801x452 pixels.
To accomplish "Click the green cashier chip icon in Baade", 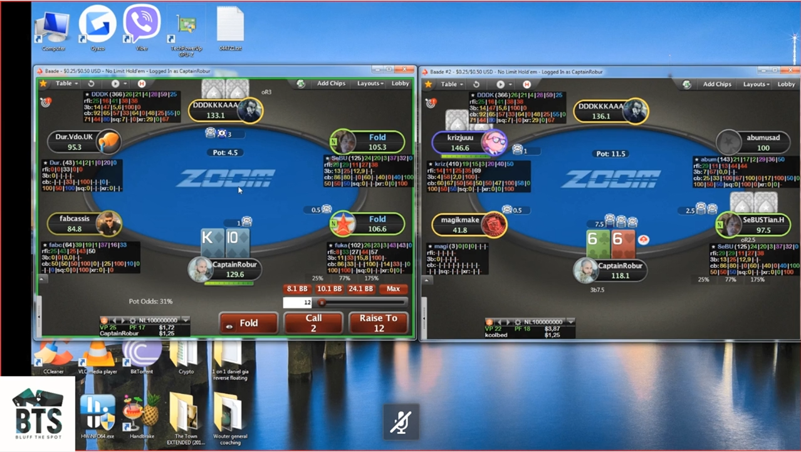I will coord(300,83).
